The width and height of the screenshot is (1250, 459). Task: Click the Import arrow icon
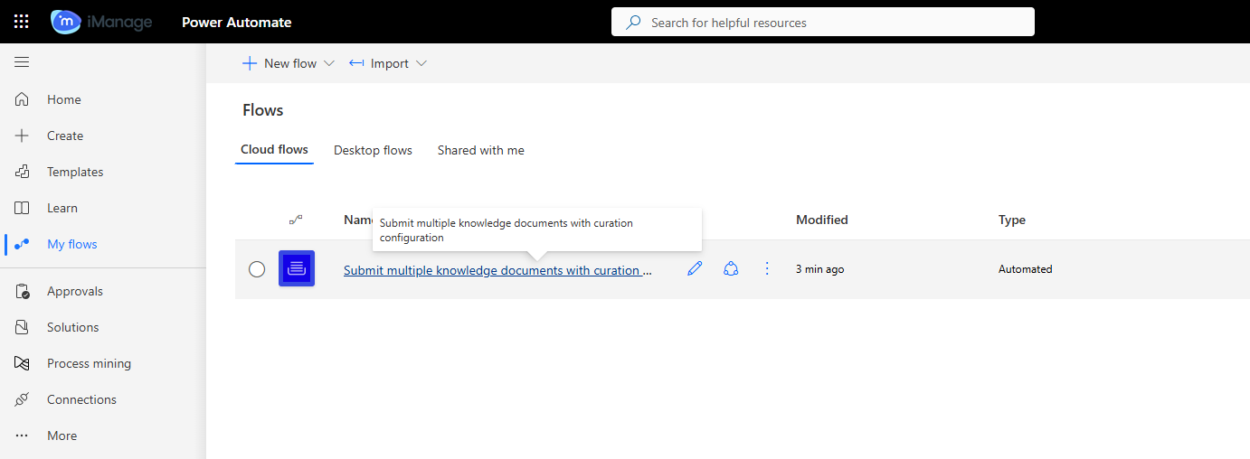[356, 63]
